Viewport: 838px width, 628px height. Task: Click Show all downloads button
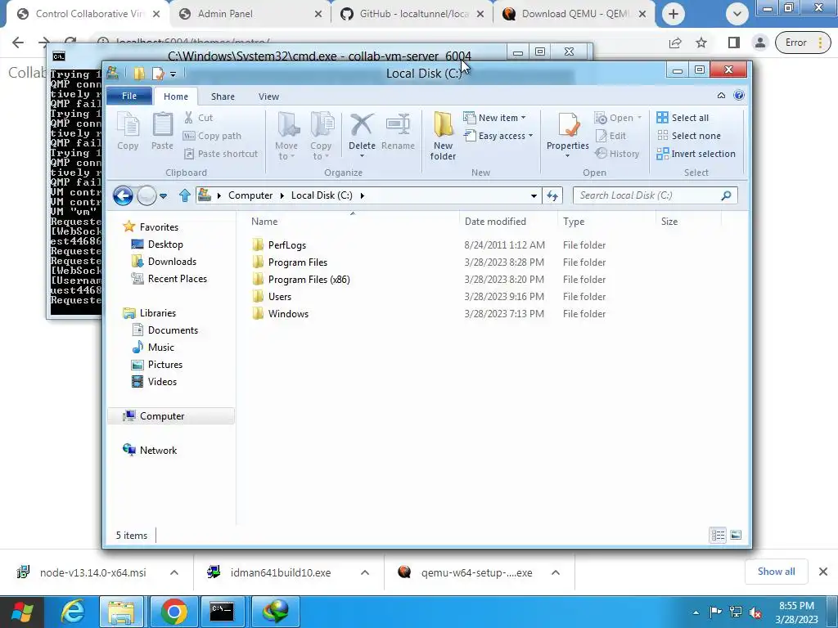click(776, 572)
